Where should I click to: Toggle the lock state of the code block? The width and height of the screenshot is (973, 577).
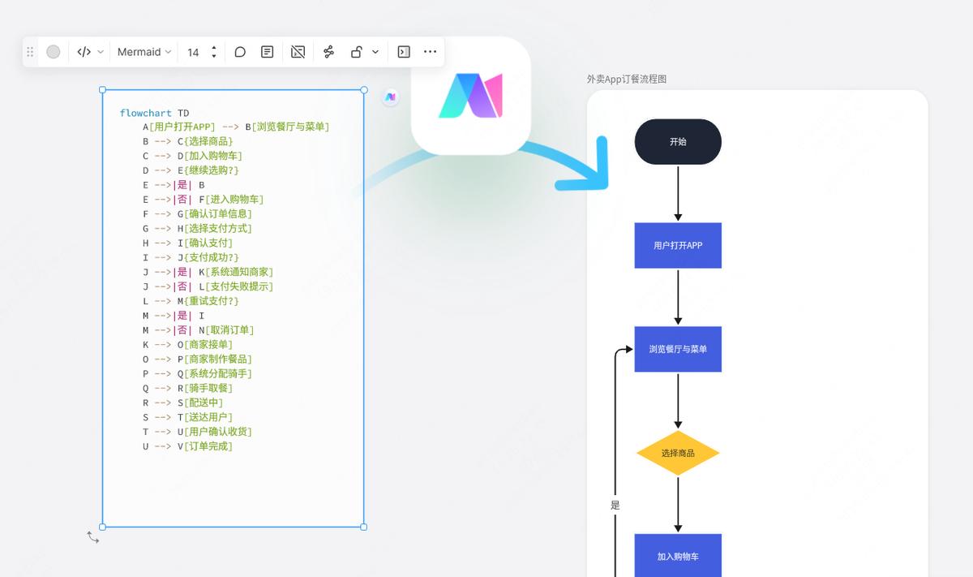point(354,51)
